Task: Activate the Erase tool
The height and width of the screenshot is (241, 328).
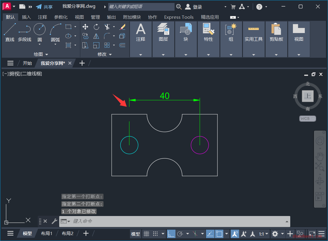Action: point(123,27)
